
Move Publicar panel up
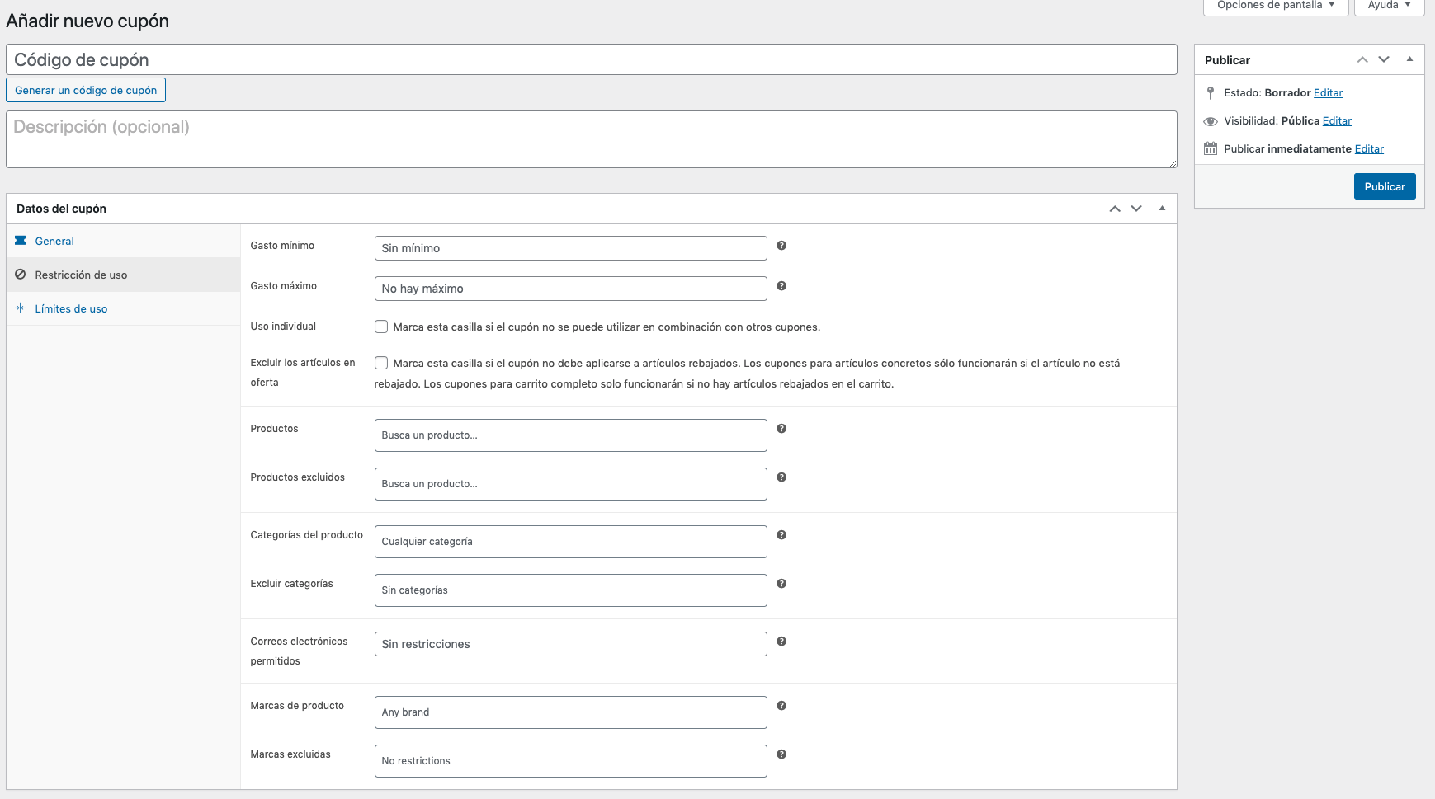(1362, 59)
